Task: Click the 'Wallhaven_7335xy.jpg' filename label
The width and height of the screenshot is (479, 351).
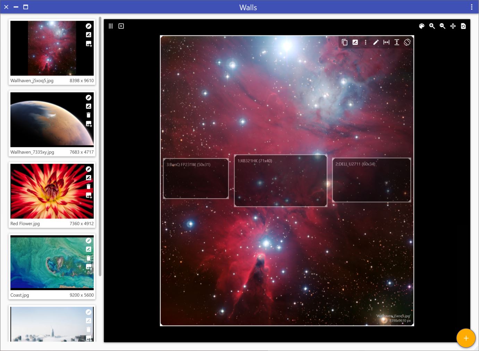Action: [32, 152]
